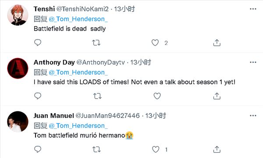Open Tenshi's profile avatar
The image size is (263, 158).
point(18,15)
